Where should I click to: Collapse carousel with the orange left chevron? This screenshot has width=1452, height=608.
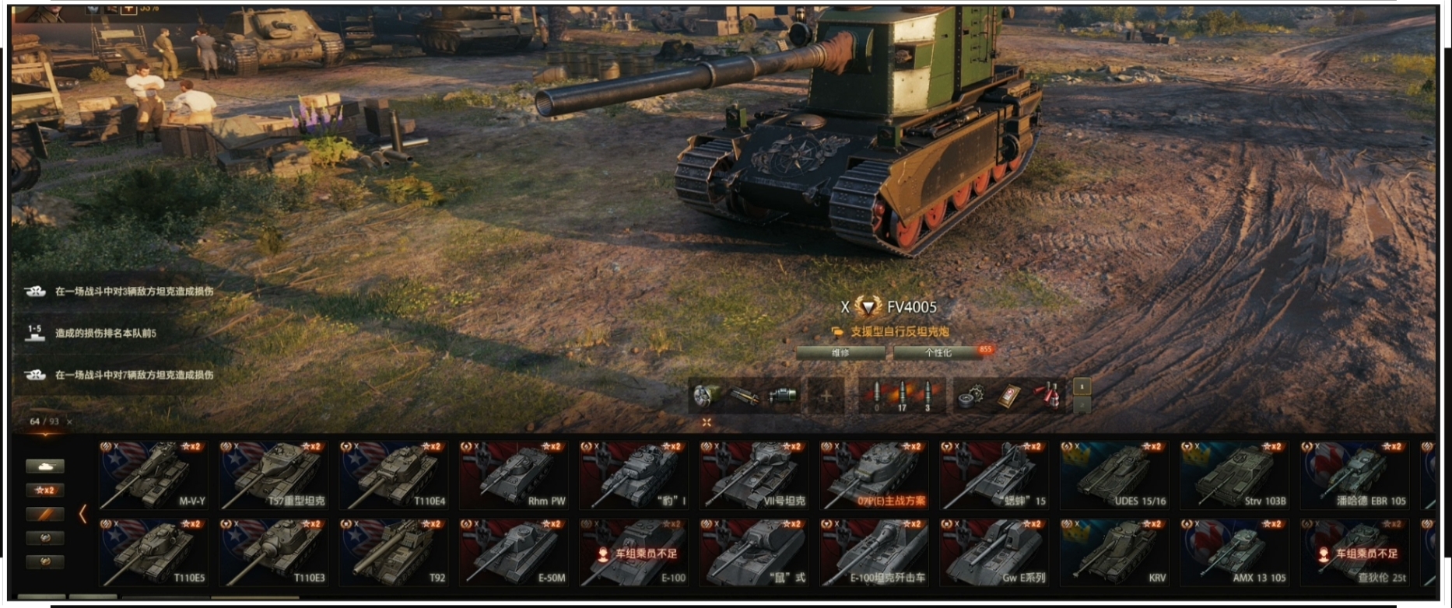(82, 514)
